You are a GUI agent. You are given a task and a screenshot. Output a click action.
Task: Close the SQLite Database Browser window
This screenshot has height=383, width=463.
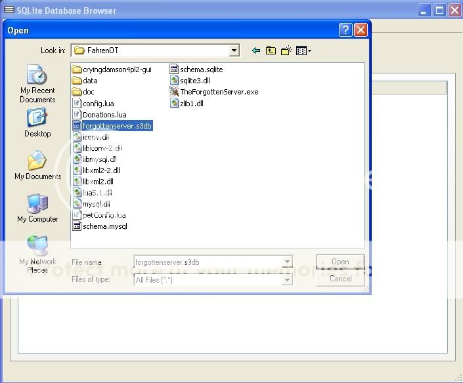click(x=454, y=11)
